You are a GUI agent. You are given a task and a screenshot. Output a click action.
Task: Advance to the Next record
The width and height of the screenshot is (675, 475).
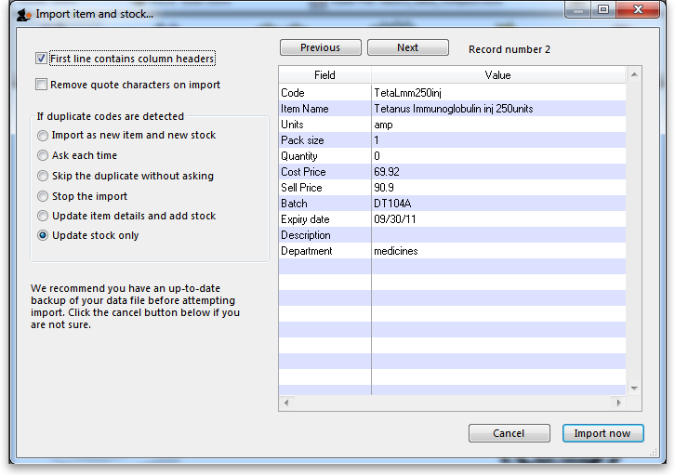pos(407,47)
